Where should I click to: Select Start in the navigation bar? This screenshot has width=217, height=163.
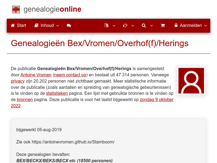click(21, 25)
